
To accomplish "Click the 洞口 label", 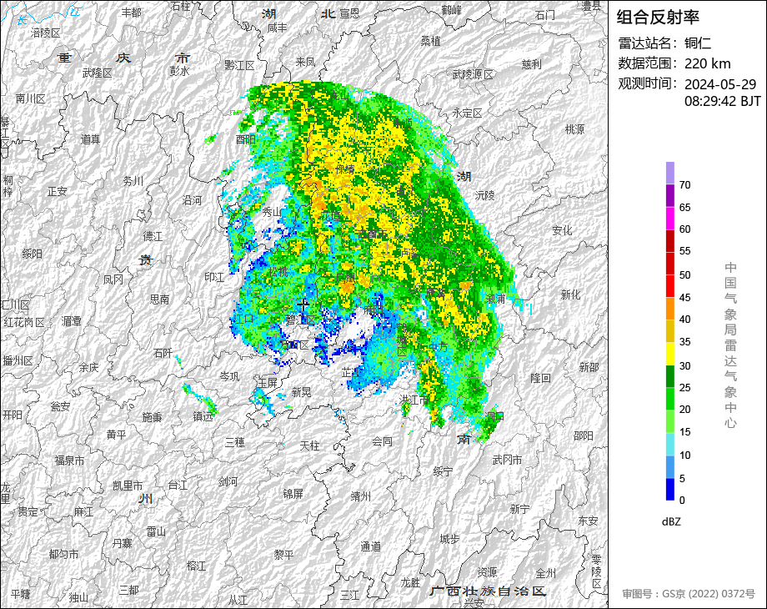I will 494,416.
